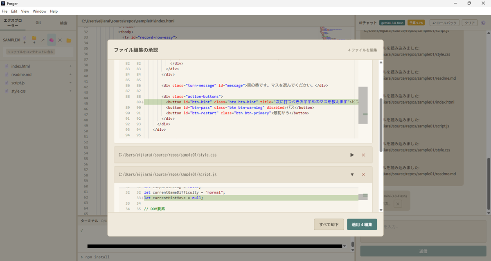
Task: Open index.html in the explorer
Action: 20,66
